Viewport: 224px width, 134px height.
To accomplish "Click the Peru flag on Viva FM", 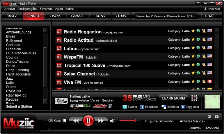I will [210, 82].
